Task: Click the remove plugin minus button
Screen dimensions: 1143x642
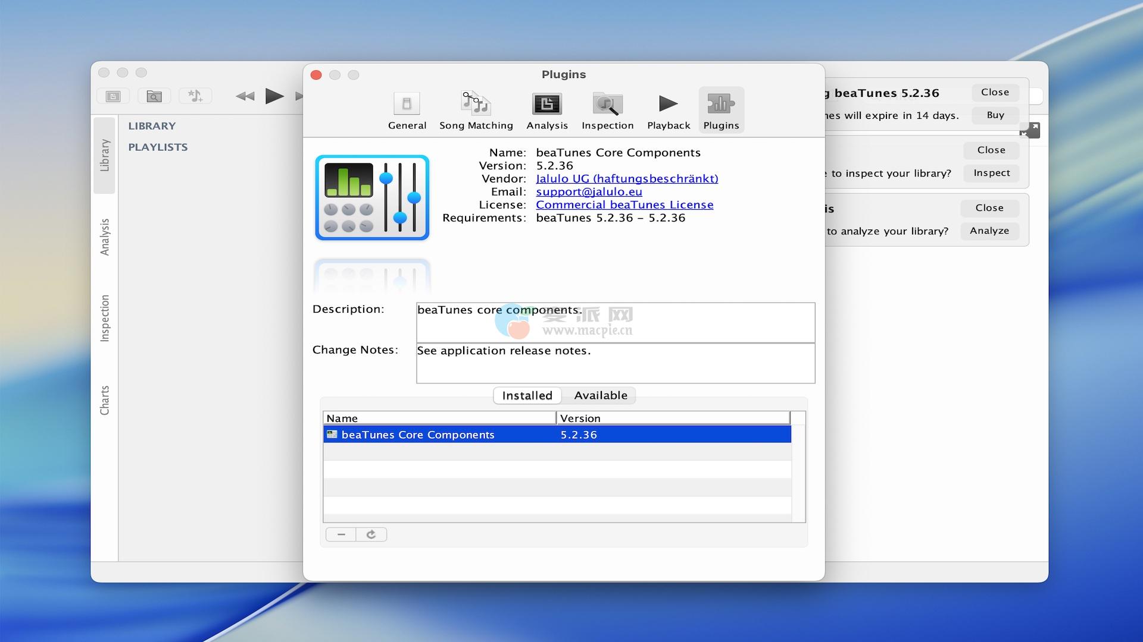Action: tap(341, 534)
